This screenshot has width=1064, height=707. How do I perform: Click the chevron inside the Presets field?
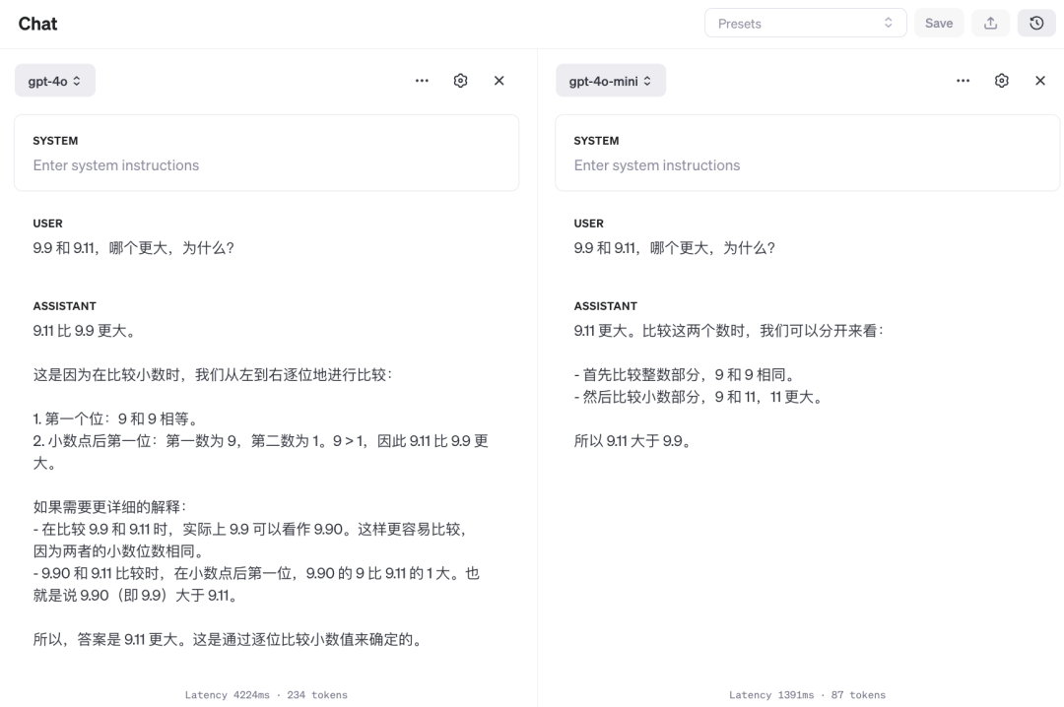(x=886, y=22)
